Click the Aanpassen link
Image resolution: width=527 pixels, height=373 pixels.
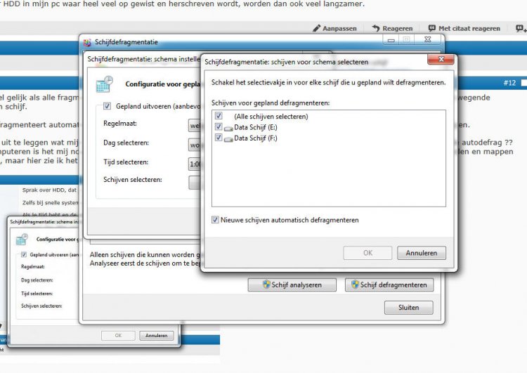pos(339,29)
